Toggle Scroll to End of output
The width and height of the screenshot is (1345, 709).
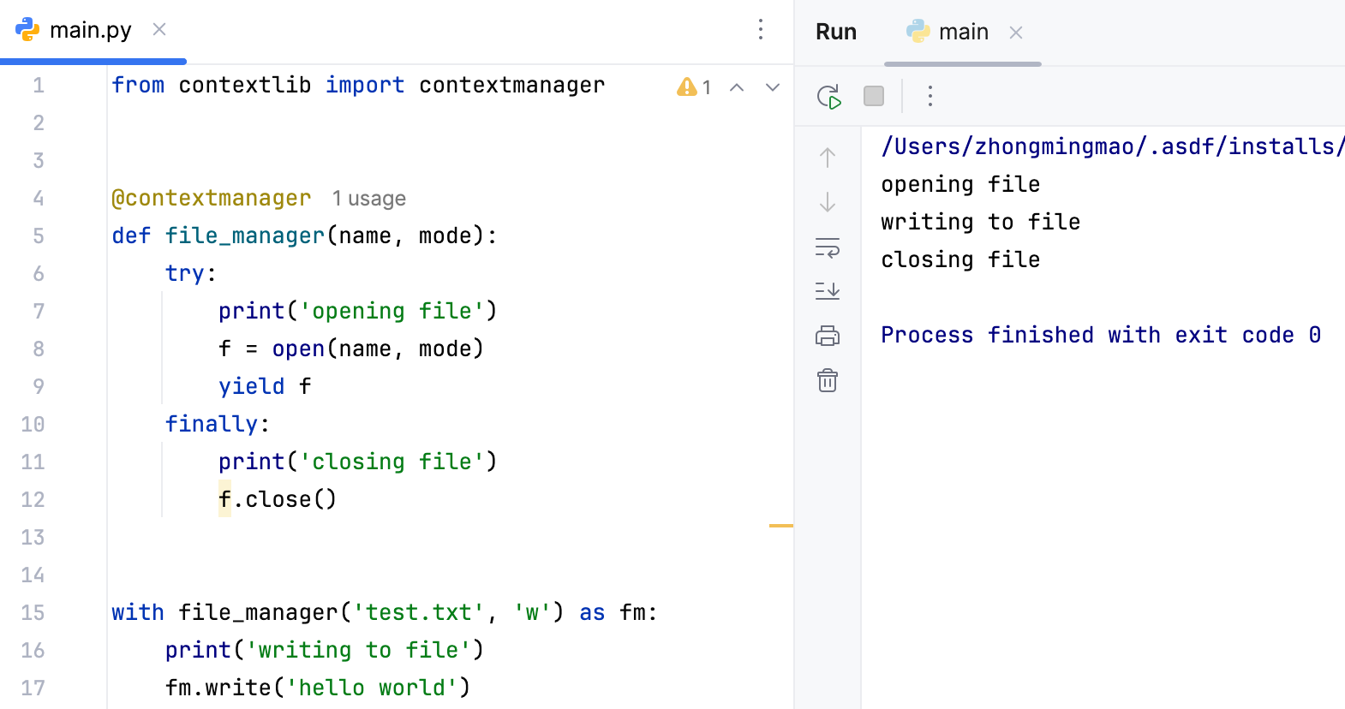pyautogui.click(x=828, y=291)
